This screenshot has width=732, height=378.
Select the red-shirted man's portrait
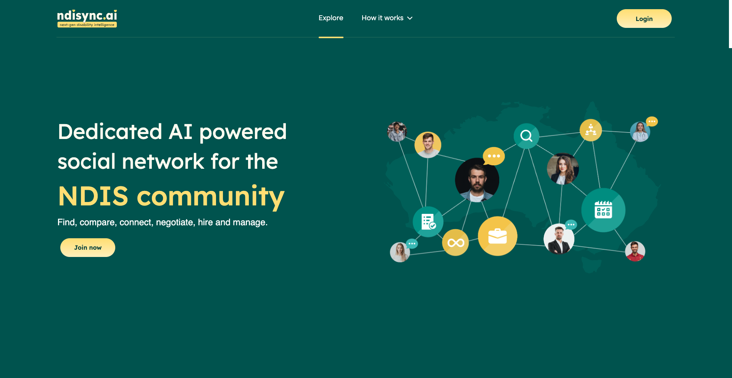(635, 251)
